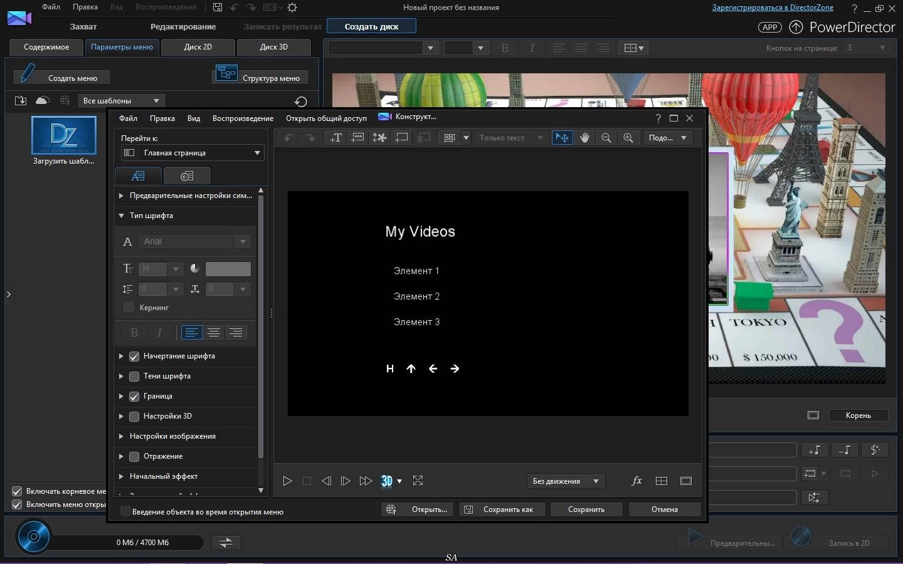903x564 pixels.
Task: Click the refresh icon in template panel
Action: pos(300,102)
